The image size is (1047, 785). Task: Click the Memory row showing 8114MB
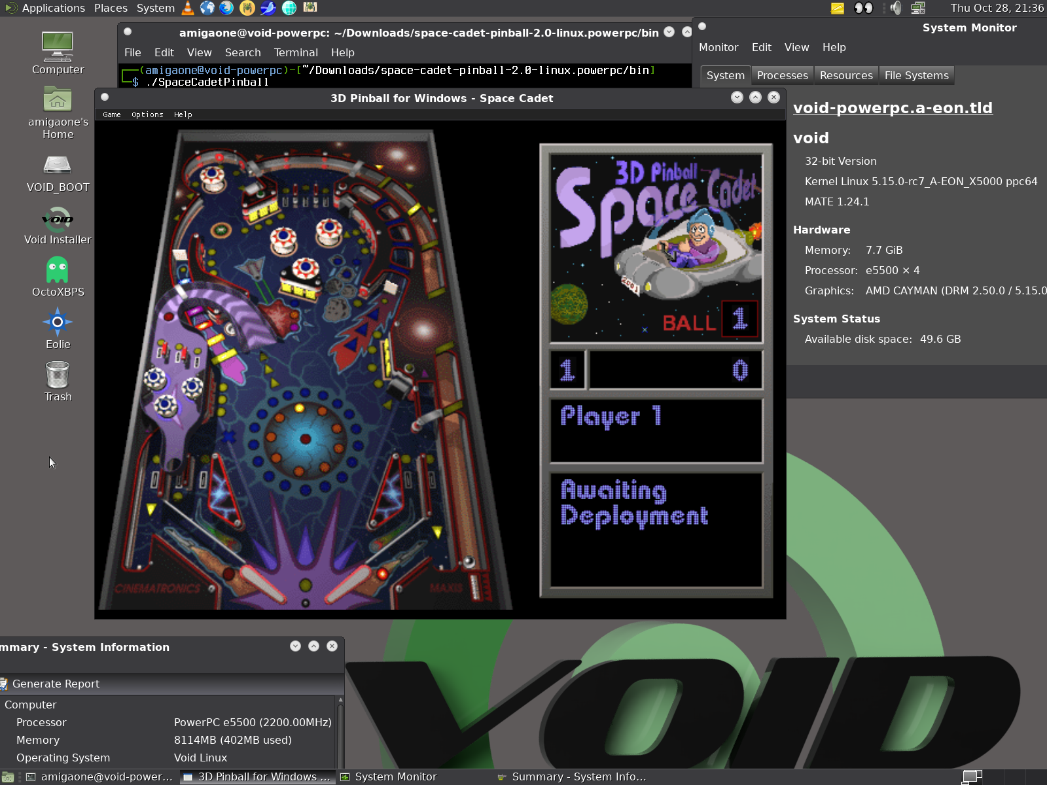coord(168,740)
